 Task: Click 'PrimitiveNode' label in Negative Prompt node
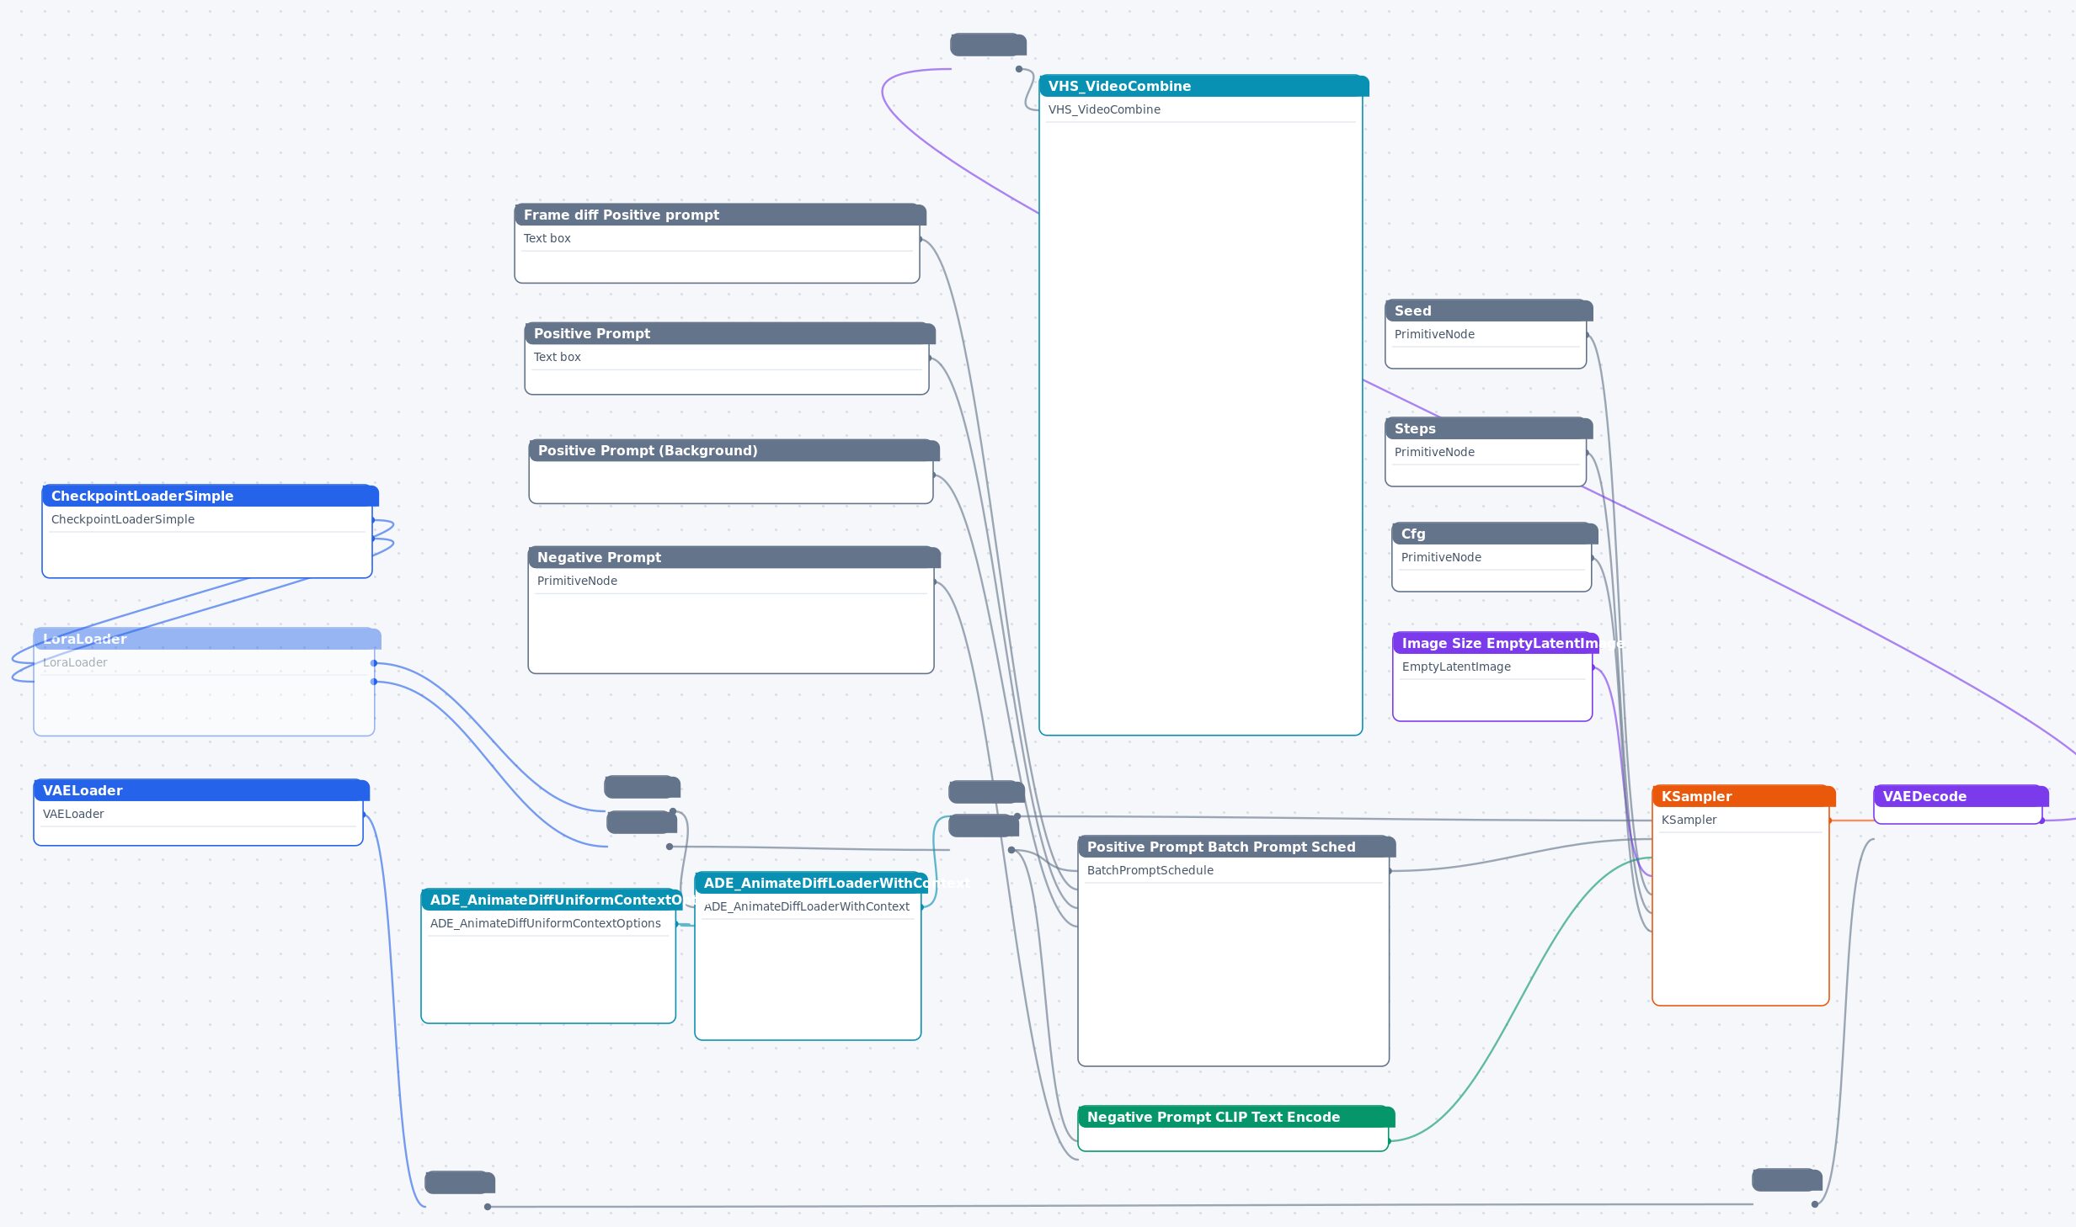[x=577, y=581]
